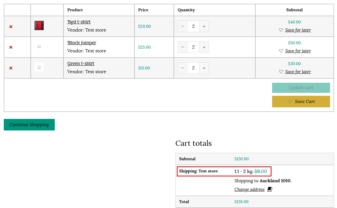
Task: Focus the Green t-shirt quantity field
Action: pos(193,68)
